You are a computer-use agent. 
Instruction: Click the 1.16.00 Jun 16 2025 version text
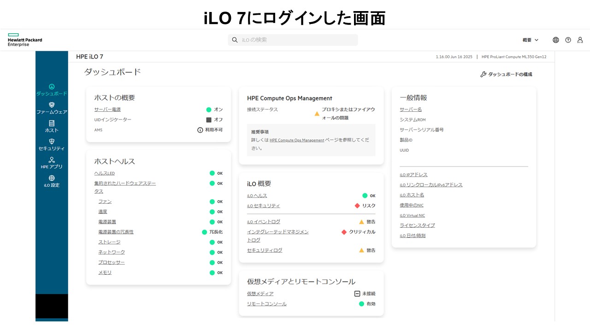(x=454, y=57)
